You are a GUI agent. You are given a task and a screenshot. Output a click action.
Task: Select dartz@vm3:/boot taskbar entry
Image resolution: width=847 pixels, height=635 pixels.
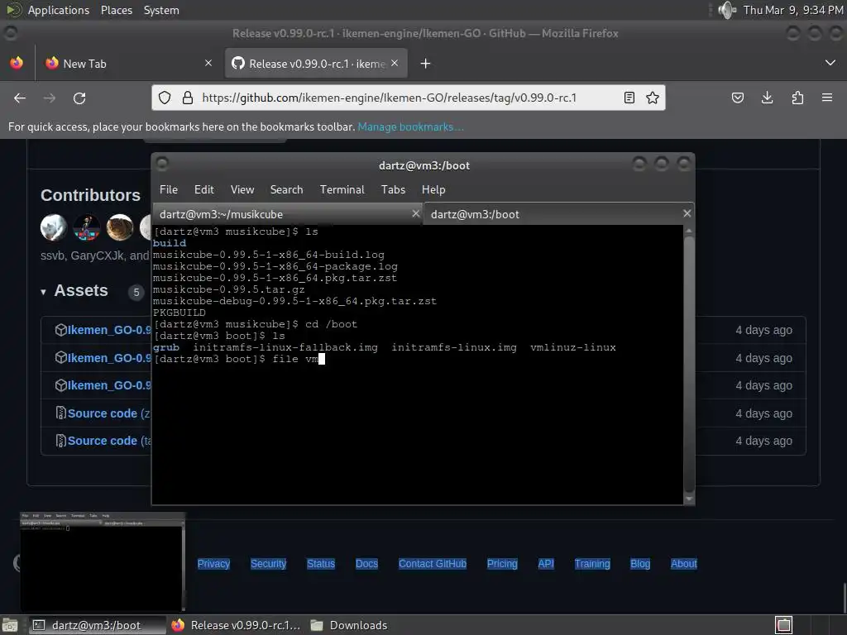(96, 625)
